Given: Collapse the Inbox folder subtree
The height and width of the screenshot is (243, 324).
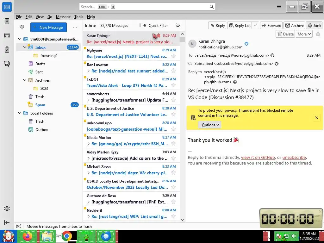Looking at the screenshot, I should tap(25, 47).
